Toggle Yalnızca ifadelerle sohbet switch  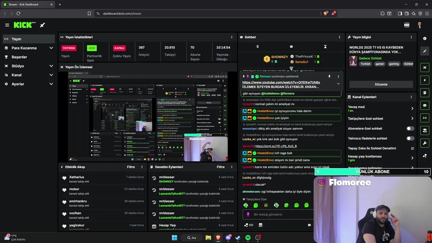click(x=410, y=138)
